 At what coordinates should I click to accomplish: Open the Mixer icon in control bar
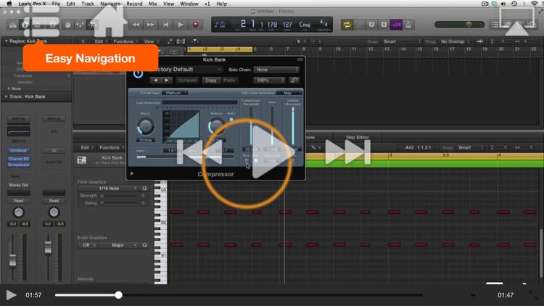click(x=80, y=25)
